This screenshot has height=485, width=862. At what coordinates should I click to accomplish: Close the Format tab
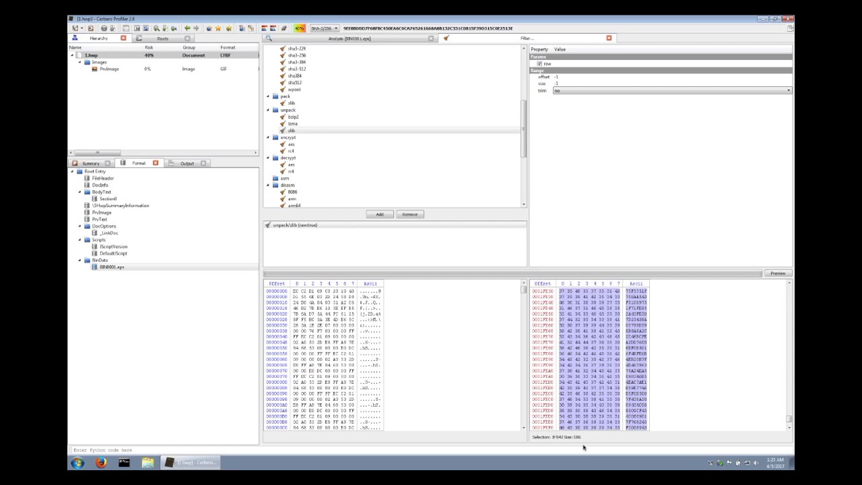[x=156, y=164]
